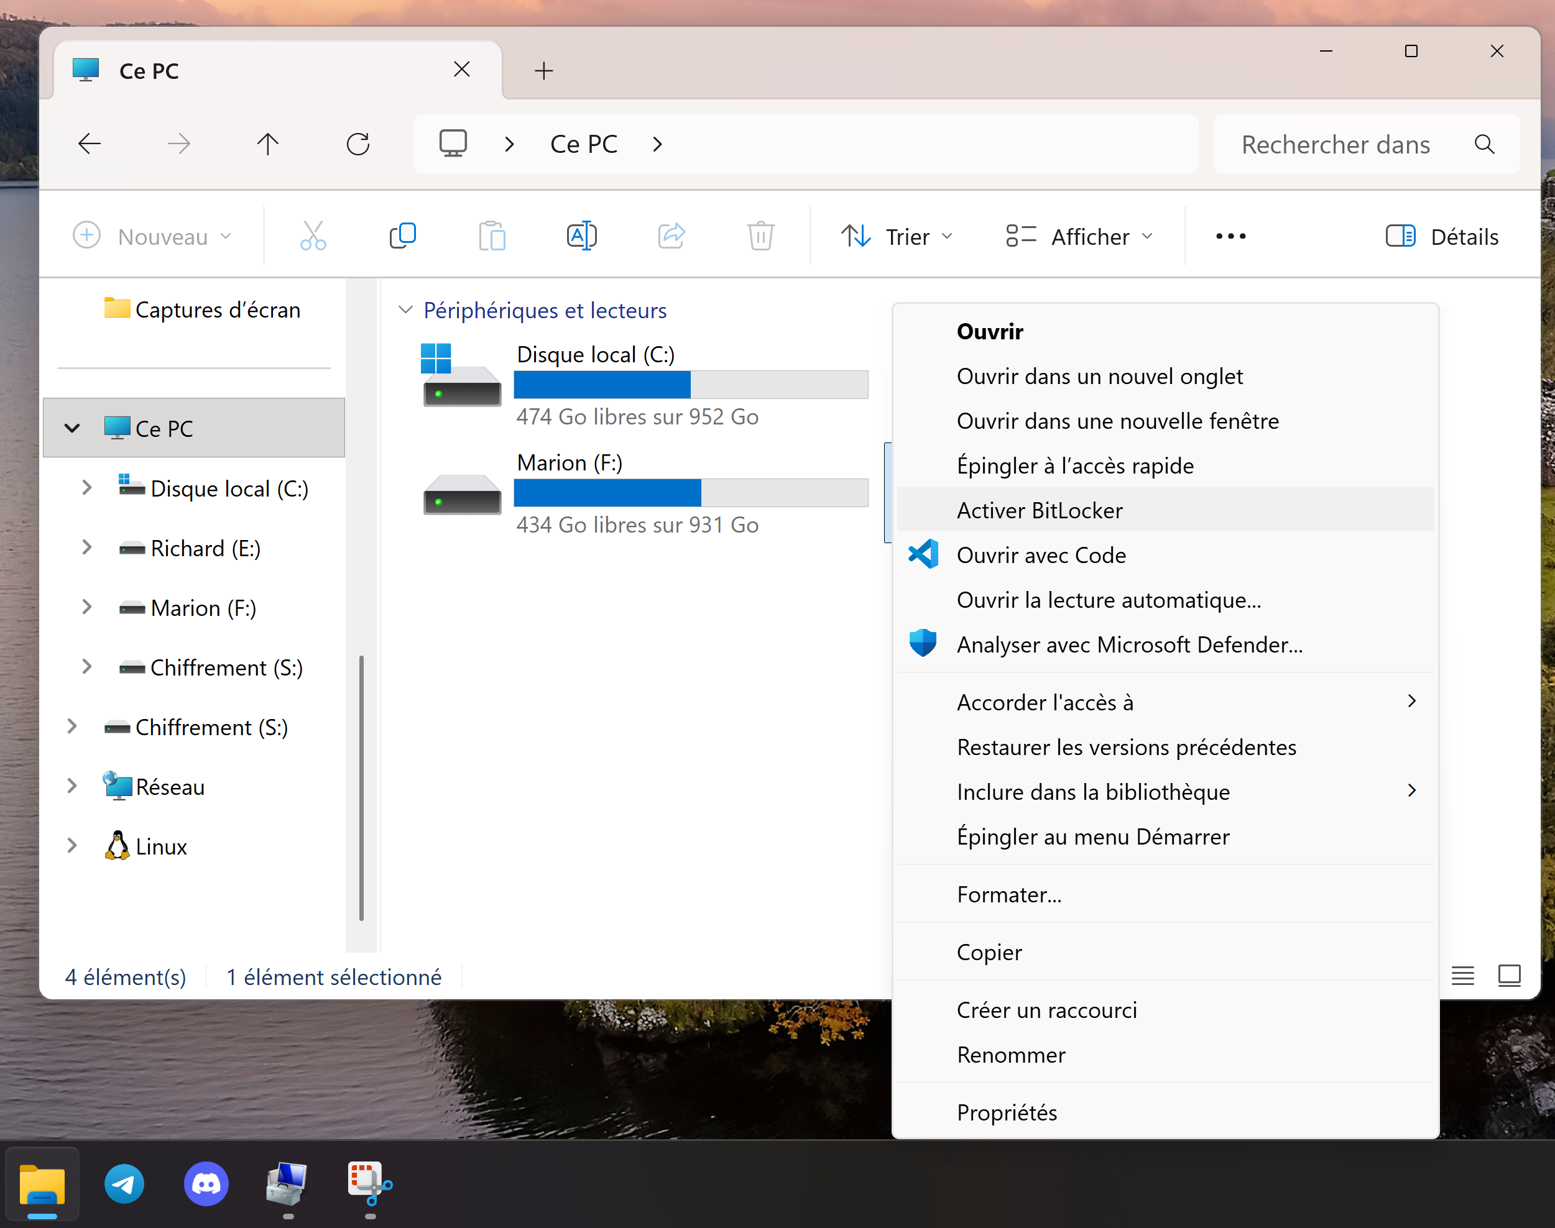Collapse the Périphériques et lecteurs group
This screenshot has height=1228, width=1555.
(405, 310)
